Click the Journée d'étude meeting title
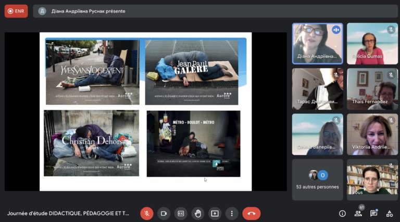The width and height of the screenshot is (400, 222). tap(68, 213)
